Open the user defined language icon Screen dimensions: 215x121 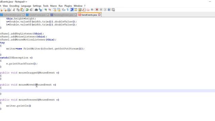[x=76, y=10]
